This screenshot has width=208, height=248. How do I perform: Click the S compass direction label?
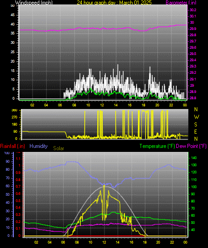point(196,125)
